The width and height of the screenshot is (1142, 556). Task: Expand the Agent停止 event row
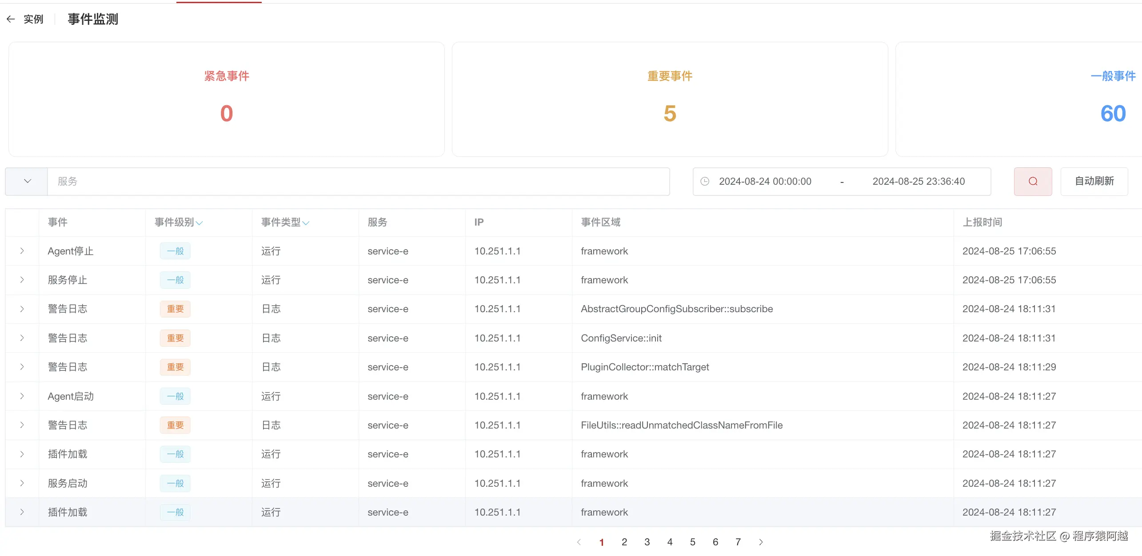pyautogui.click(x=22, y=251)
